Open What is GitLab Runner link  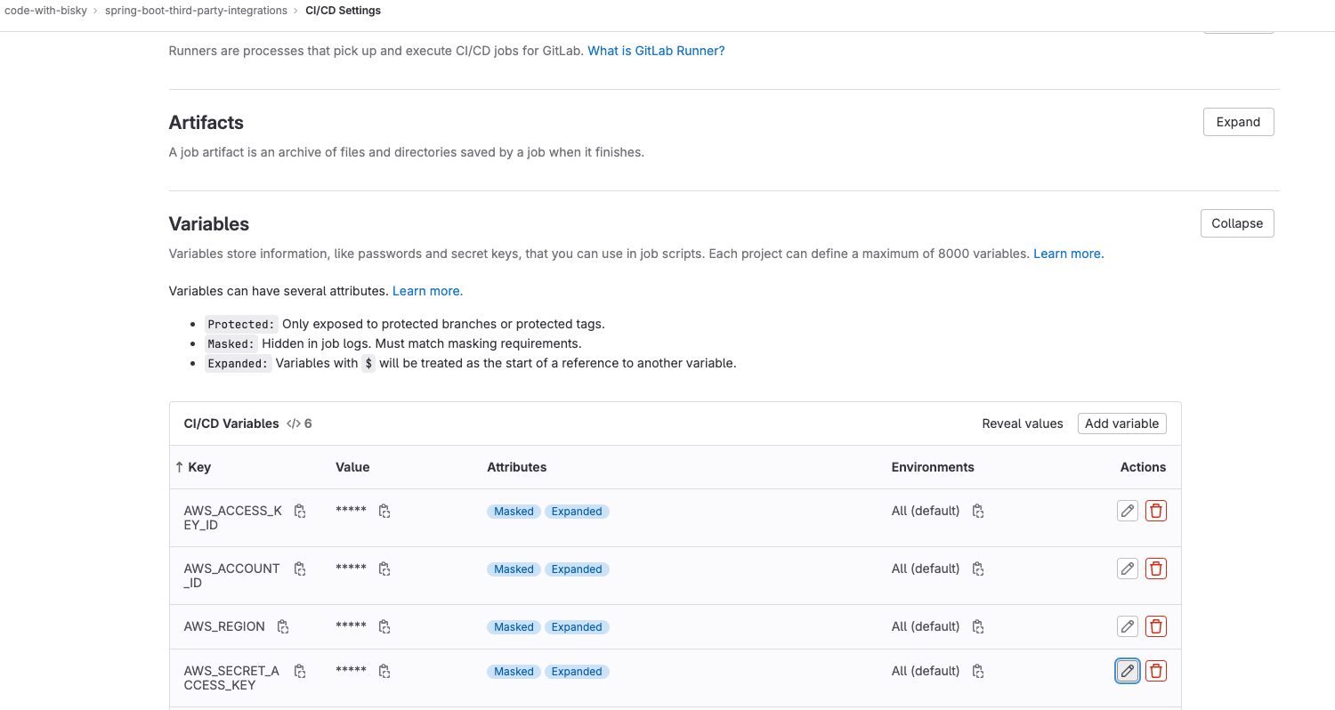click(x=656, y=51)
